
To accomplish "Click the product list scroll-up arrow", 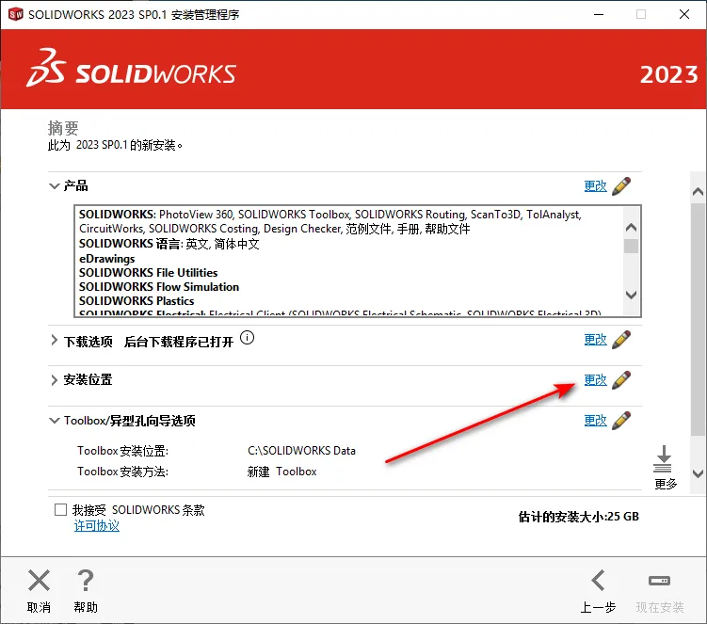I will tap(632, 227).
